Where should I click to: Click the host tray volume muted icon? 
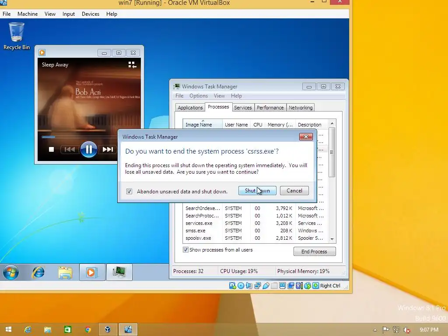click(x=407, y=330)
